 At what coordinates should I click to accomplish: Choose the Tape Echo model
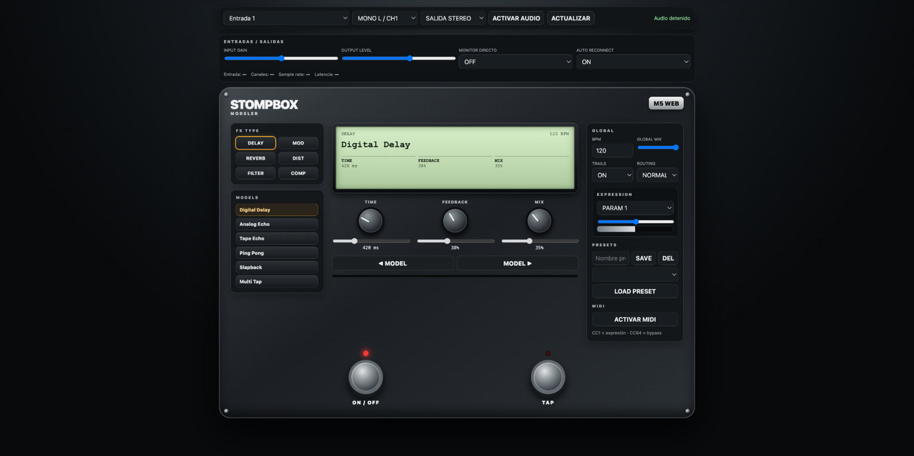point(276,238)
